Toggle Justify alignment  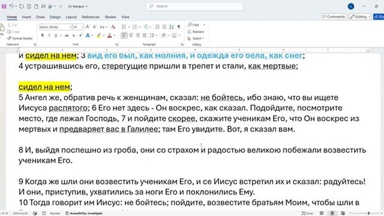[145, 35]
